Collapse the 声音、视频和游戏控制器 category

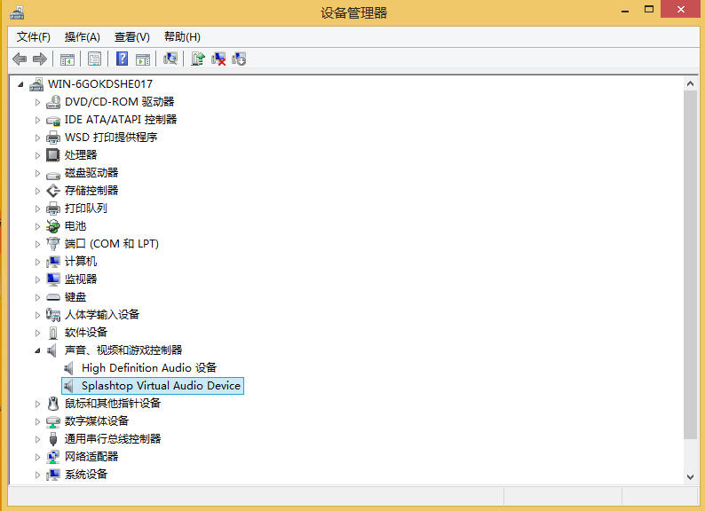click(x=37, y=350)
